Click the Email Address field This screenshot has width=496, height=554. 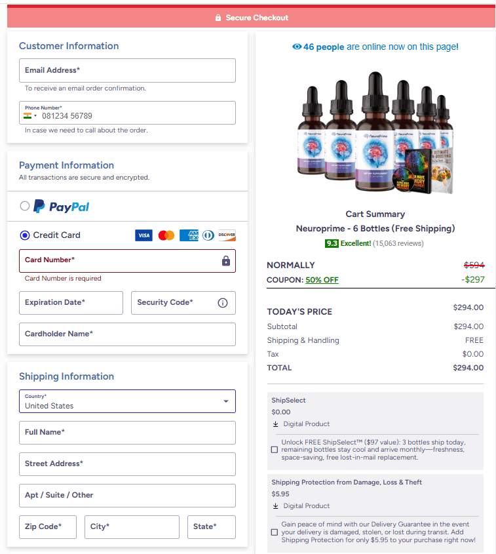coord(126,70)
